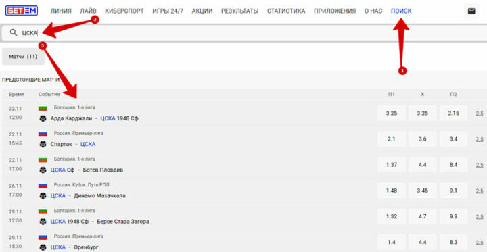Click football icon beside ЦСКА - Оренбург
Screen dimensions: 487x252
43,247
